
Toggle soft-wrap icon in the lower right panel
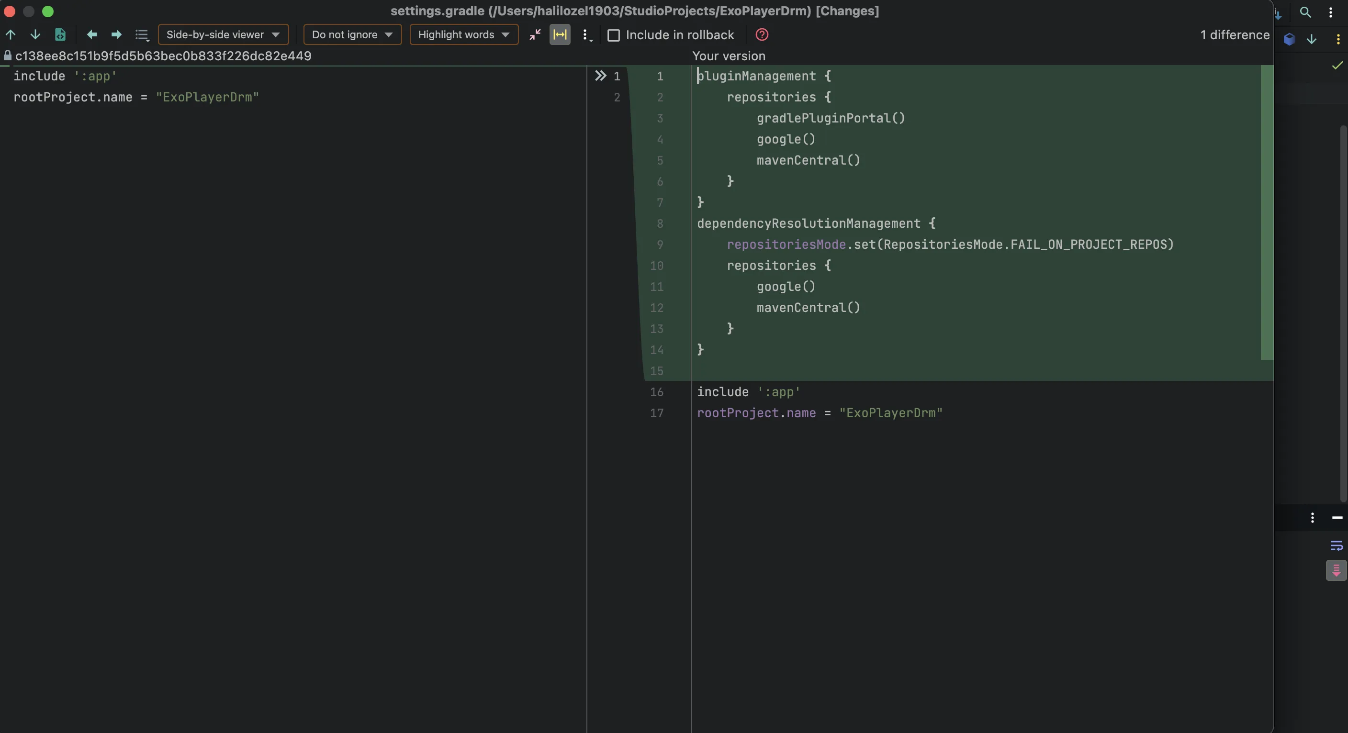pos(1336,546)
